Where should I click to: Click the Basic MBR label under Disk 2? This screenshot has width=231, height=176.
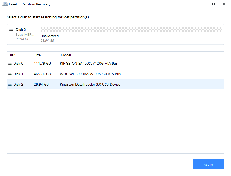pos(25,34)
